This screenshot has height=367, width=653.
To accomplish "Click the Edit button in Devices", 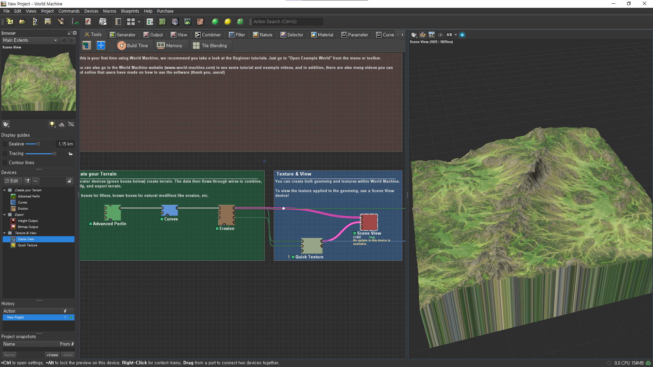I will click(12, 181).
